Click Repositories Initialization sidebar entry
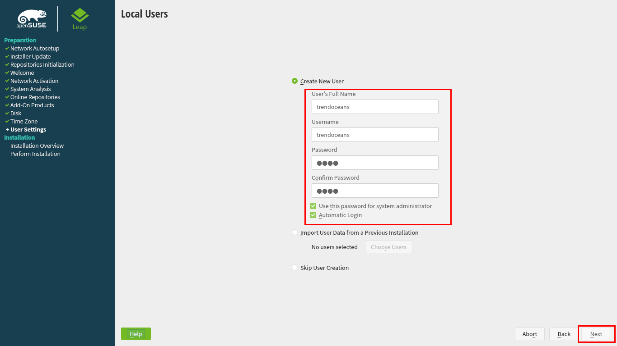 click(x=42, y=64)
